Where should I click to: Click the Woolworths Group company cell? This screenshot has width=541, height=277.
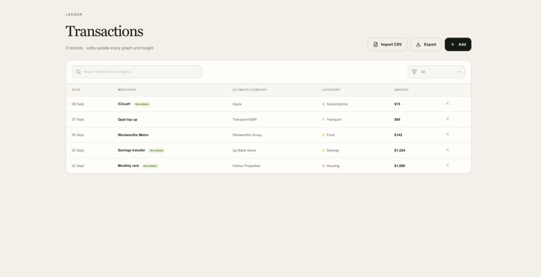tap(247, 135)
